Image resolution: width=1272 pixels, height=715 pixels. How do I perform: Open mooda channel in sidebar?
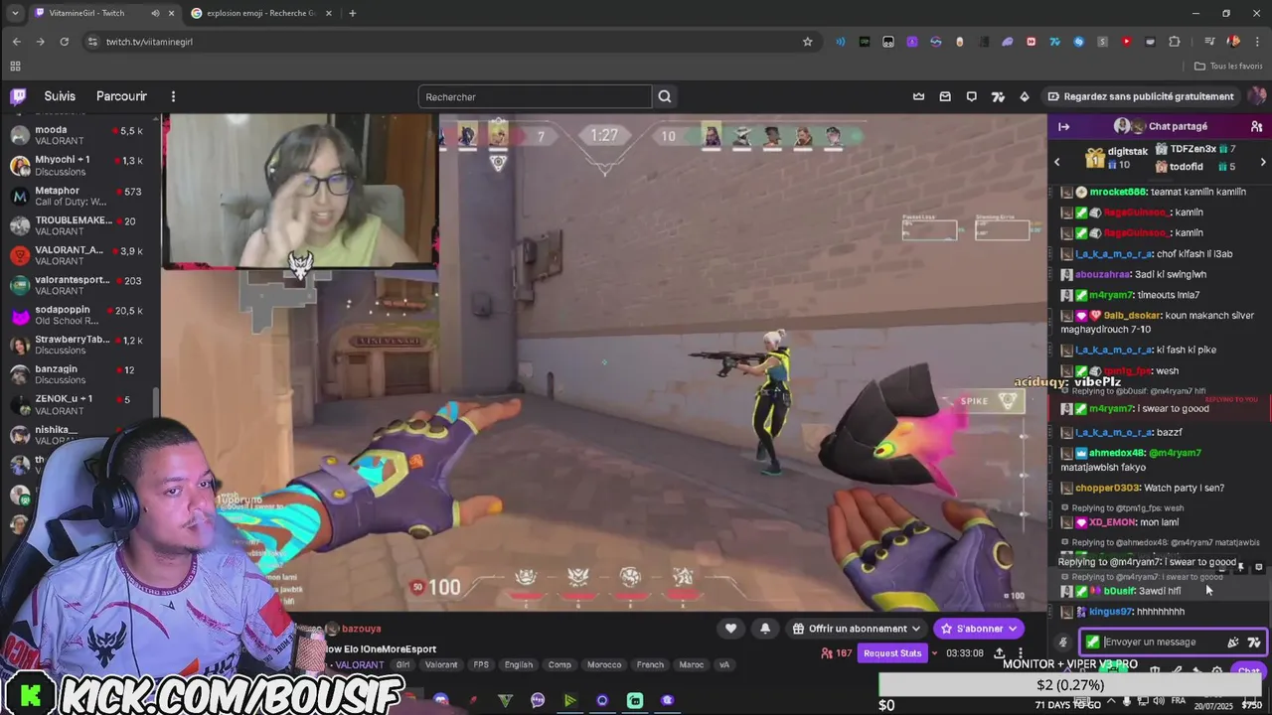[x=79, y=135]
